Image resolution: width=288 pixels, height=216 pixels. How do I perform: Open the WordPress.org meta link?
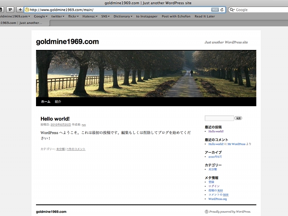click(x=217, y=199)
